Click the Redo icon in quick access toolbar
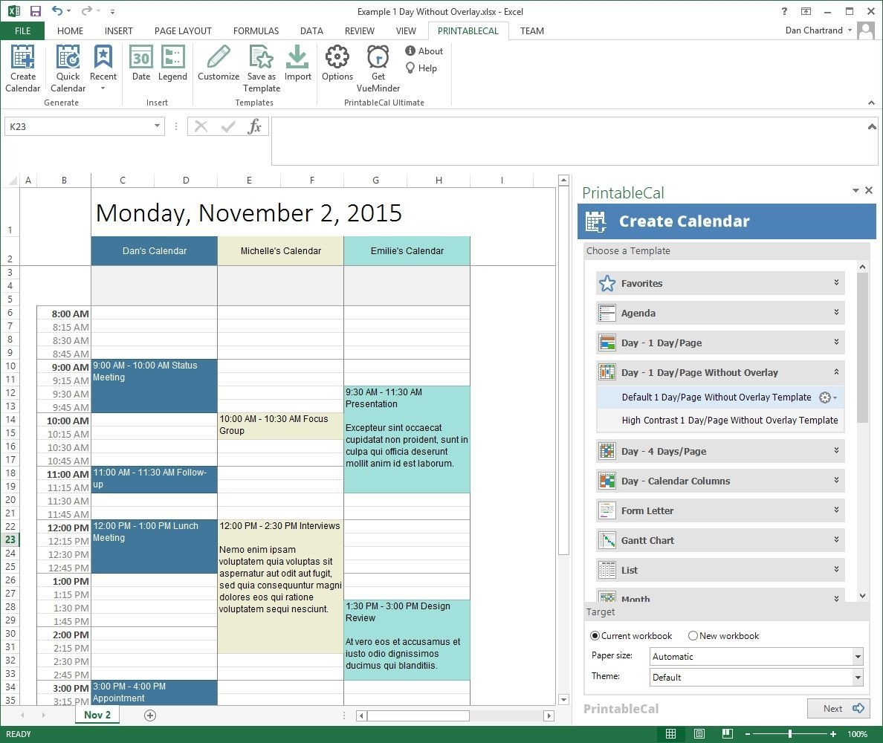Screen dimensions: 883x743 (x=86, y=10)
